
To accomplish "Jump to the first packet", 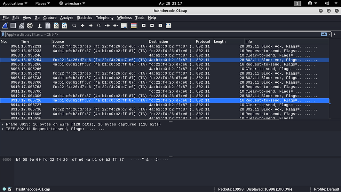I will coord(107,26).
